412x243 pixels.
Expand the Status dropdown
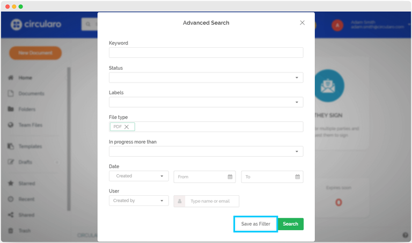(x=206, y=78)
